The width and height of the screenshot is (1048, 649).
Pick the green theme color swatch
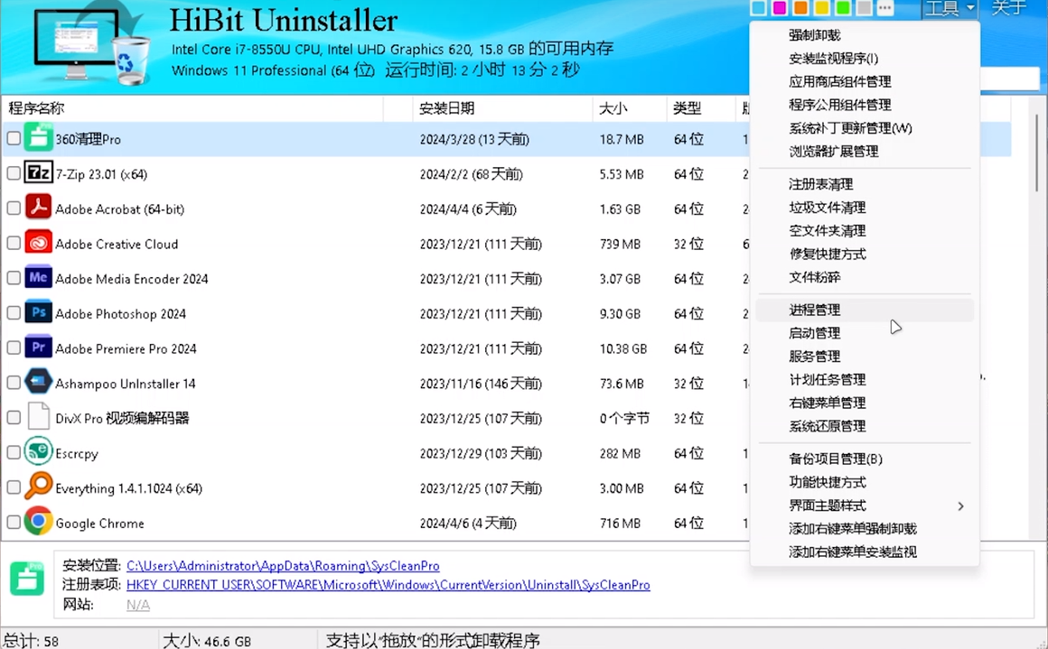pos(843,8)
